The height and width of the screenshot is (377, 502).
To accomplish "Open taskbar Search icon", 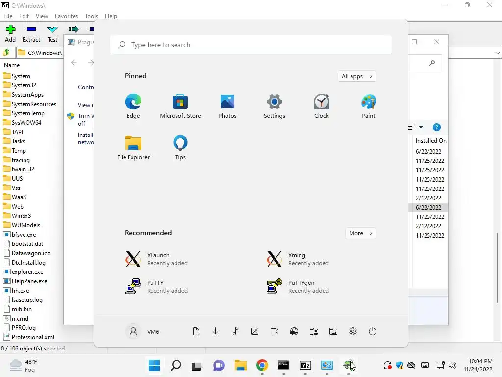I will tap(176, 365).
